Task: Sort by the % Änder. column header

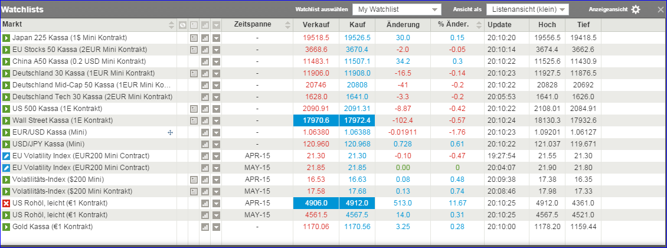Action: [453, 25]
